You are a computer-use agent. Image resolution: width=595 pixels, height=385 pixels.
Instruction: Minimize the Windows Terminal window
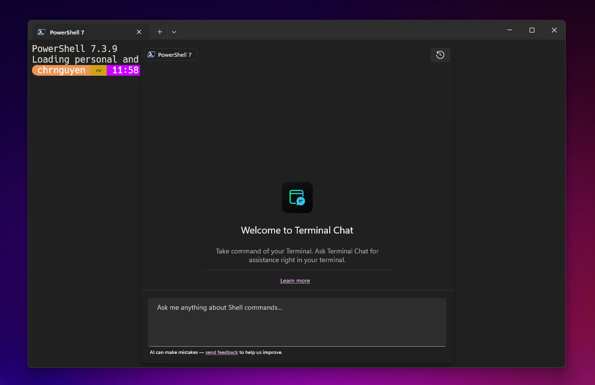509,30
